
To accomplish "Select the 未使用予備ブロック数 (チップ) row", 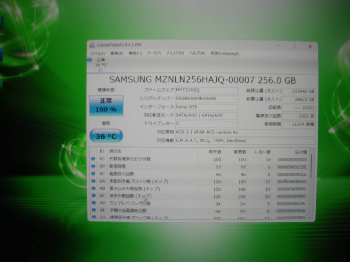I will pyautogui.click(x=199, y=181).
